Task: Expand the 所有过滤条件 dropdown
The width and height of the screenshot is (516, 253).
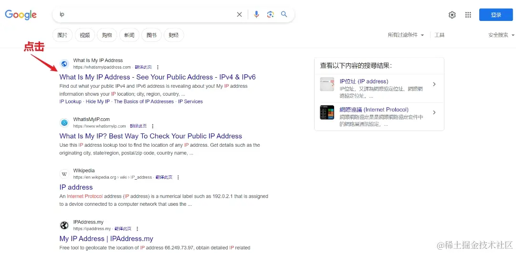Action: click(x=406, y=35)
